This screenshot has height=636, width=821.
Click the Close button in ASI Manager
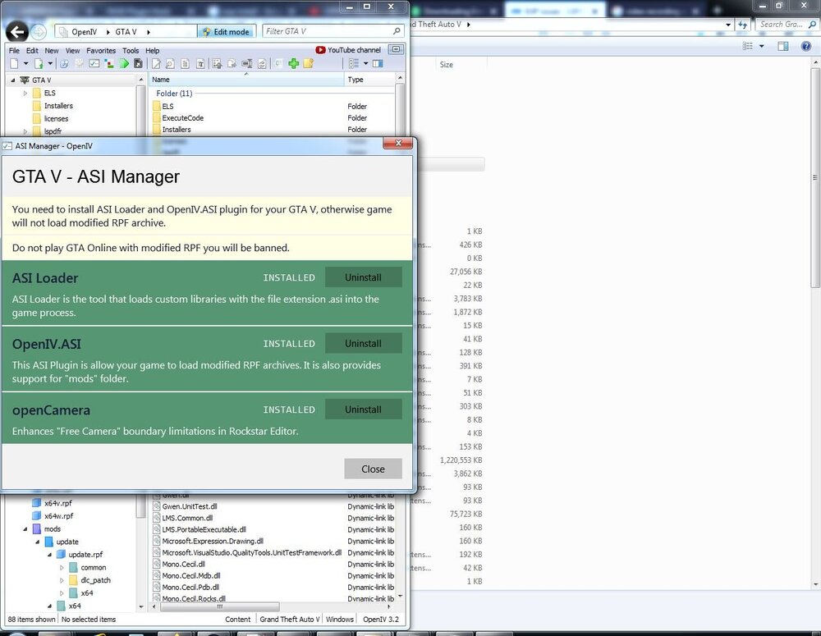click(373, 469)
